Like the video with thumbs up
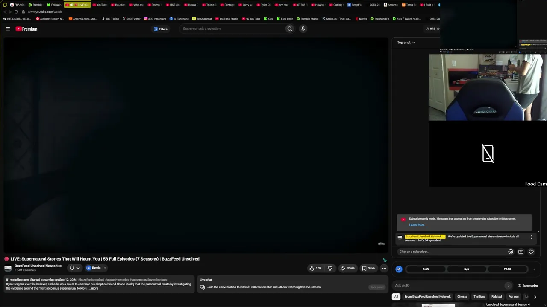Image resolution: width=547 pixels, height=307 pixels. [315, 268]
